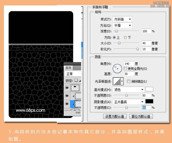Screen dimensions: 172x143
Task: Click the shadow 不透明度(C) slider handle
Action: (126, 107)
